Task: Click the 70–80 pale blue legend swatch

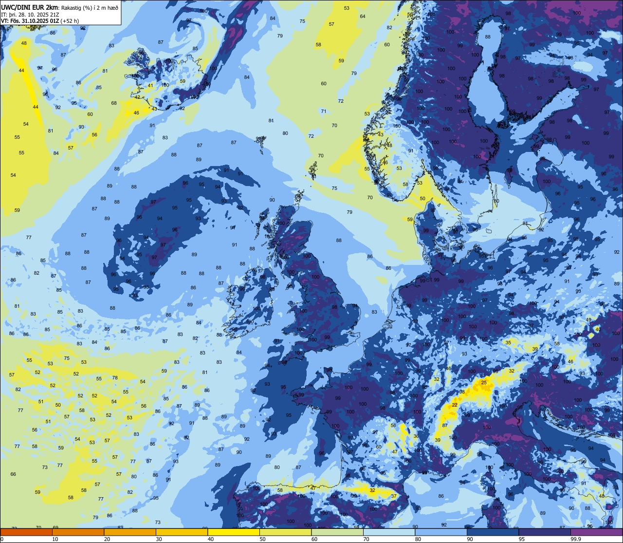Action: tap(389, 532)
